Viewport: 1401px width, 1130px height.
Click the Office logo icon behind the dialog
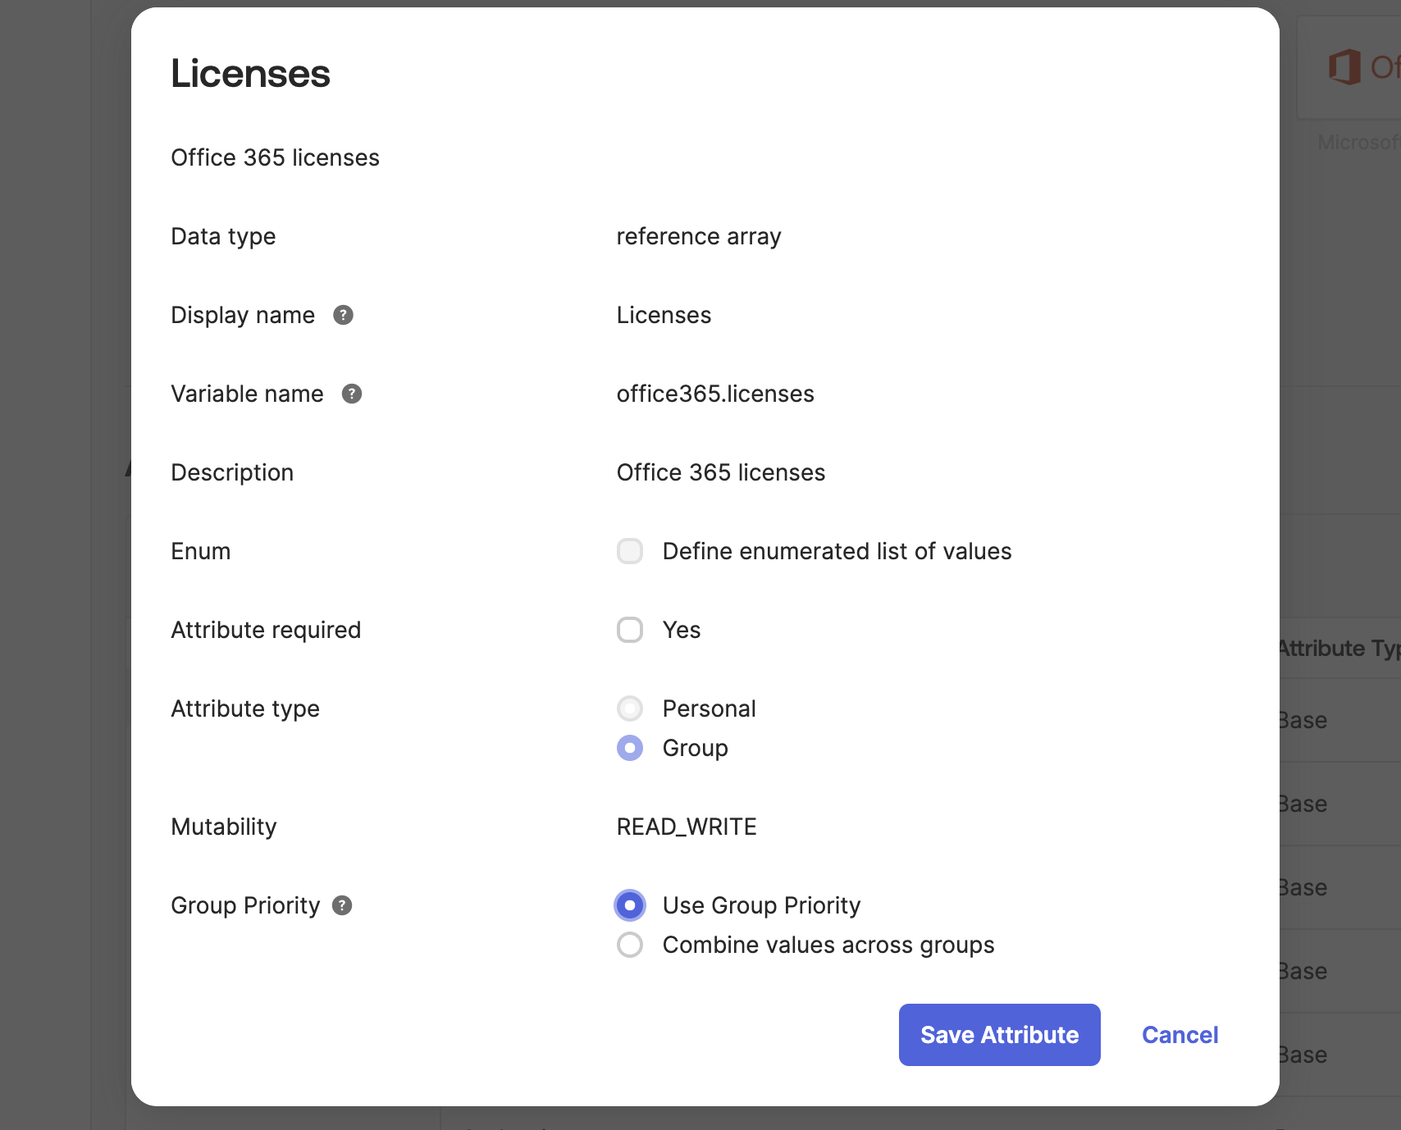pos(1344,66)
